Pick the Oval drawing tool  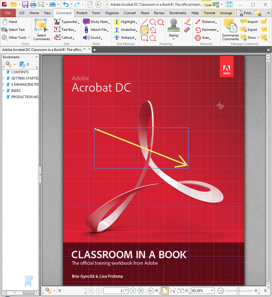click(x=152, y=22)
